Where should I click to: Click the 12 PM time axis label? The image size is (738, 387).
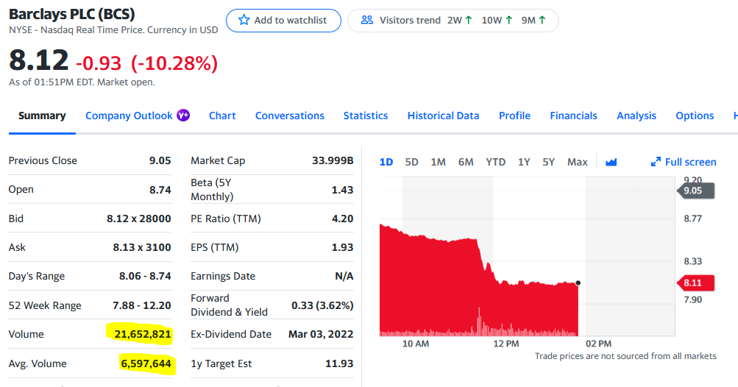[506, 344]
